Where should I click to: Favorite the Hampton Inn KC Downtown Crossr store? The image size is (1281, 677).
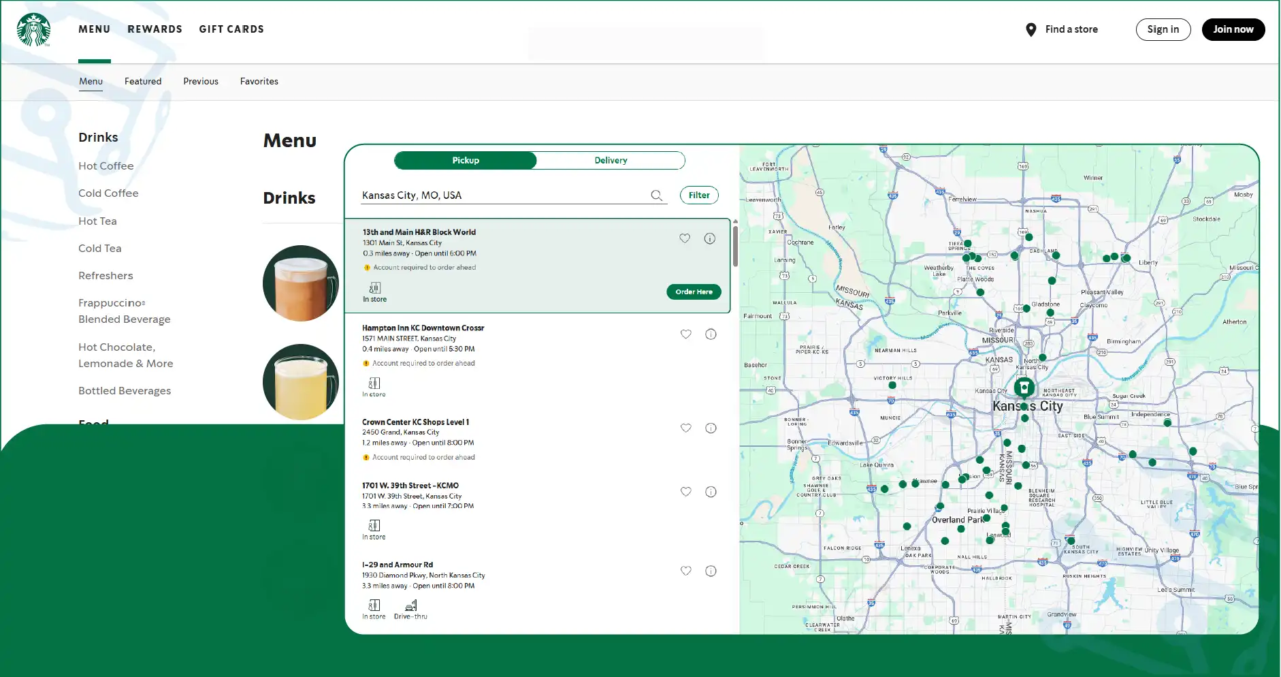(686, 334)
